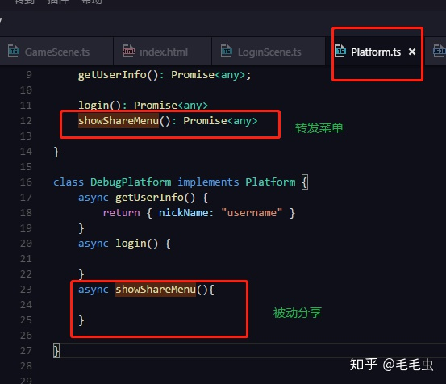Click getUserInfo on line 9
Screen dimensions: 446x384
112,75
